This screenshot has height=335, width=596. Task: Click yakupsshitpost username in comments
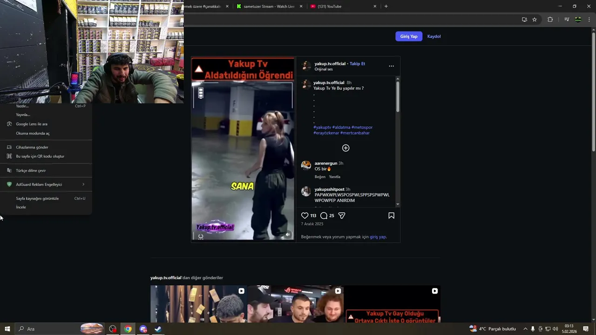tap(329, 189)
